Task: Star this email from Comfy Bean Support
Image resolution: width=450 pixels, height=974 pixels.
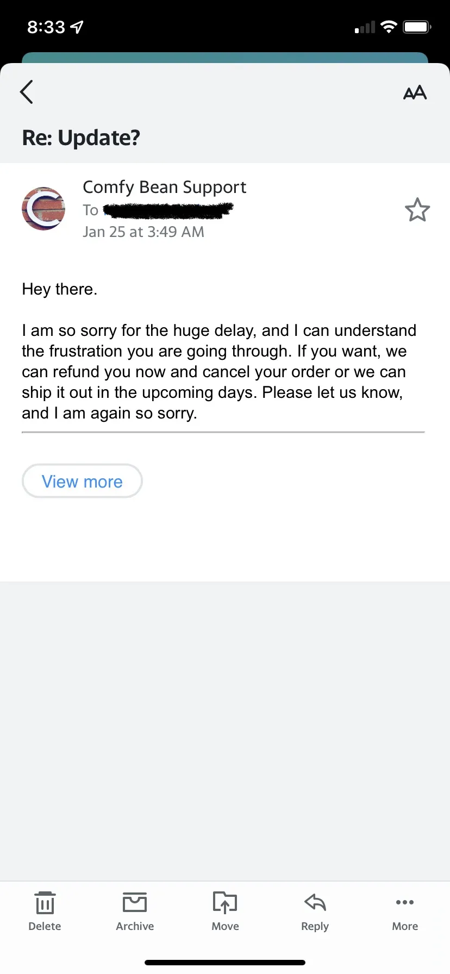Action: point(417,210)
